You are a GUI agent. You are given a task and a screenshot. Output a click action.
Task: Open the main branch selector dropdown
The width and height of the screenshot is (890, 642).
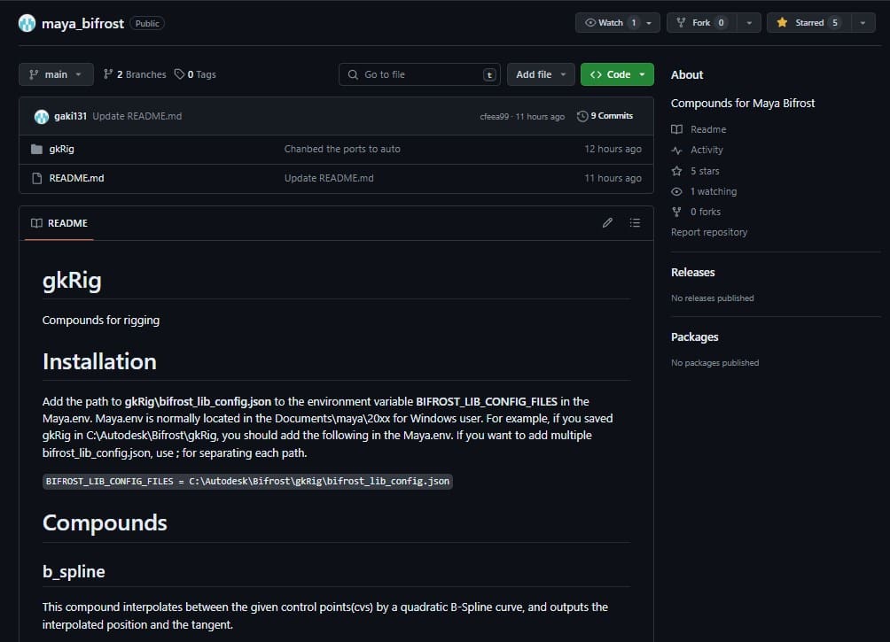click(56, 74)
